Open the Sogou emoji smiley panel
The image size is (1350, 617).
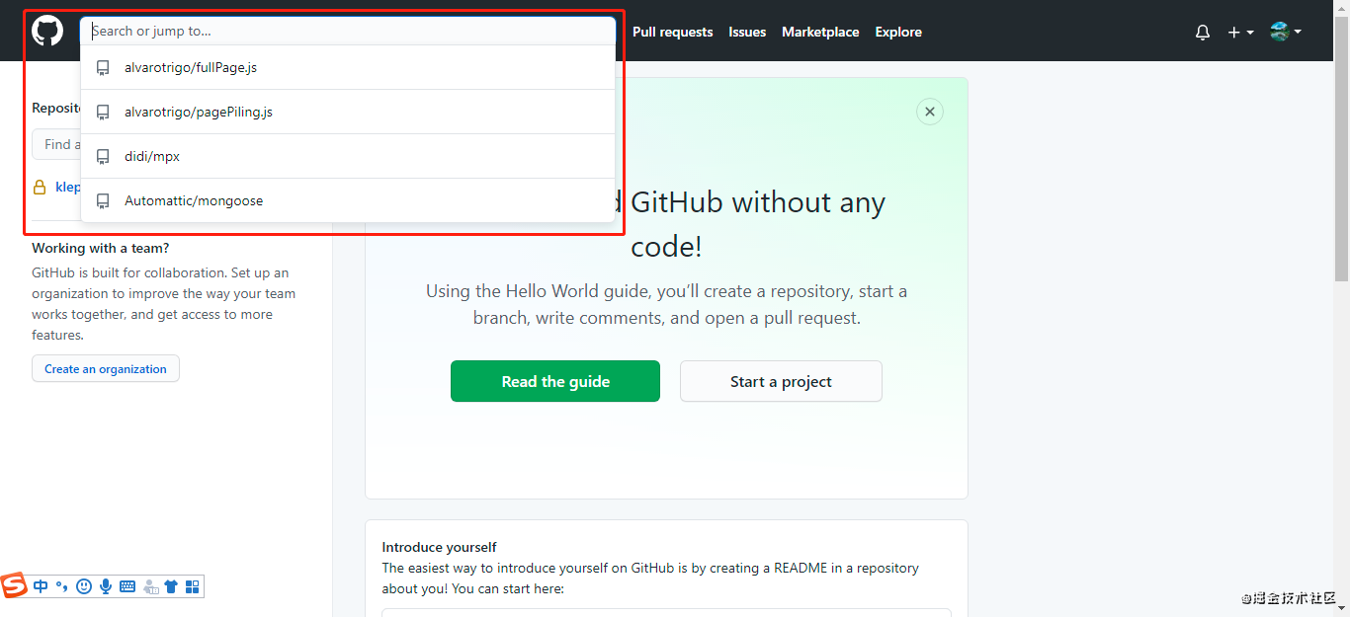(84, 586)
